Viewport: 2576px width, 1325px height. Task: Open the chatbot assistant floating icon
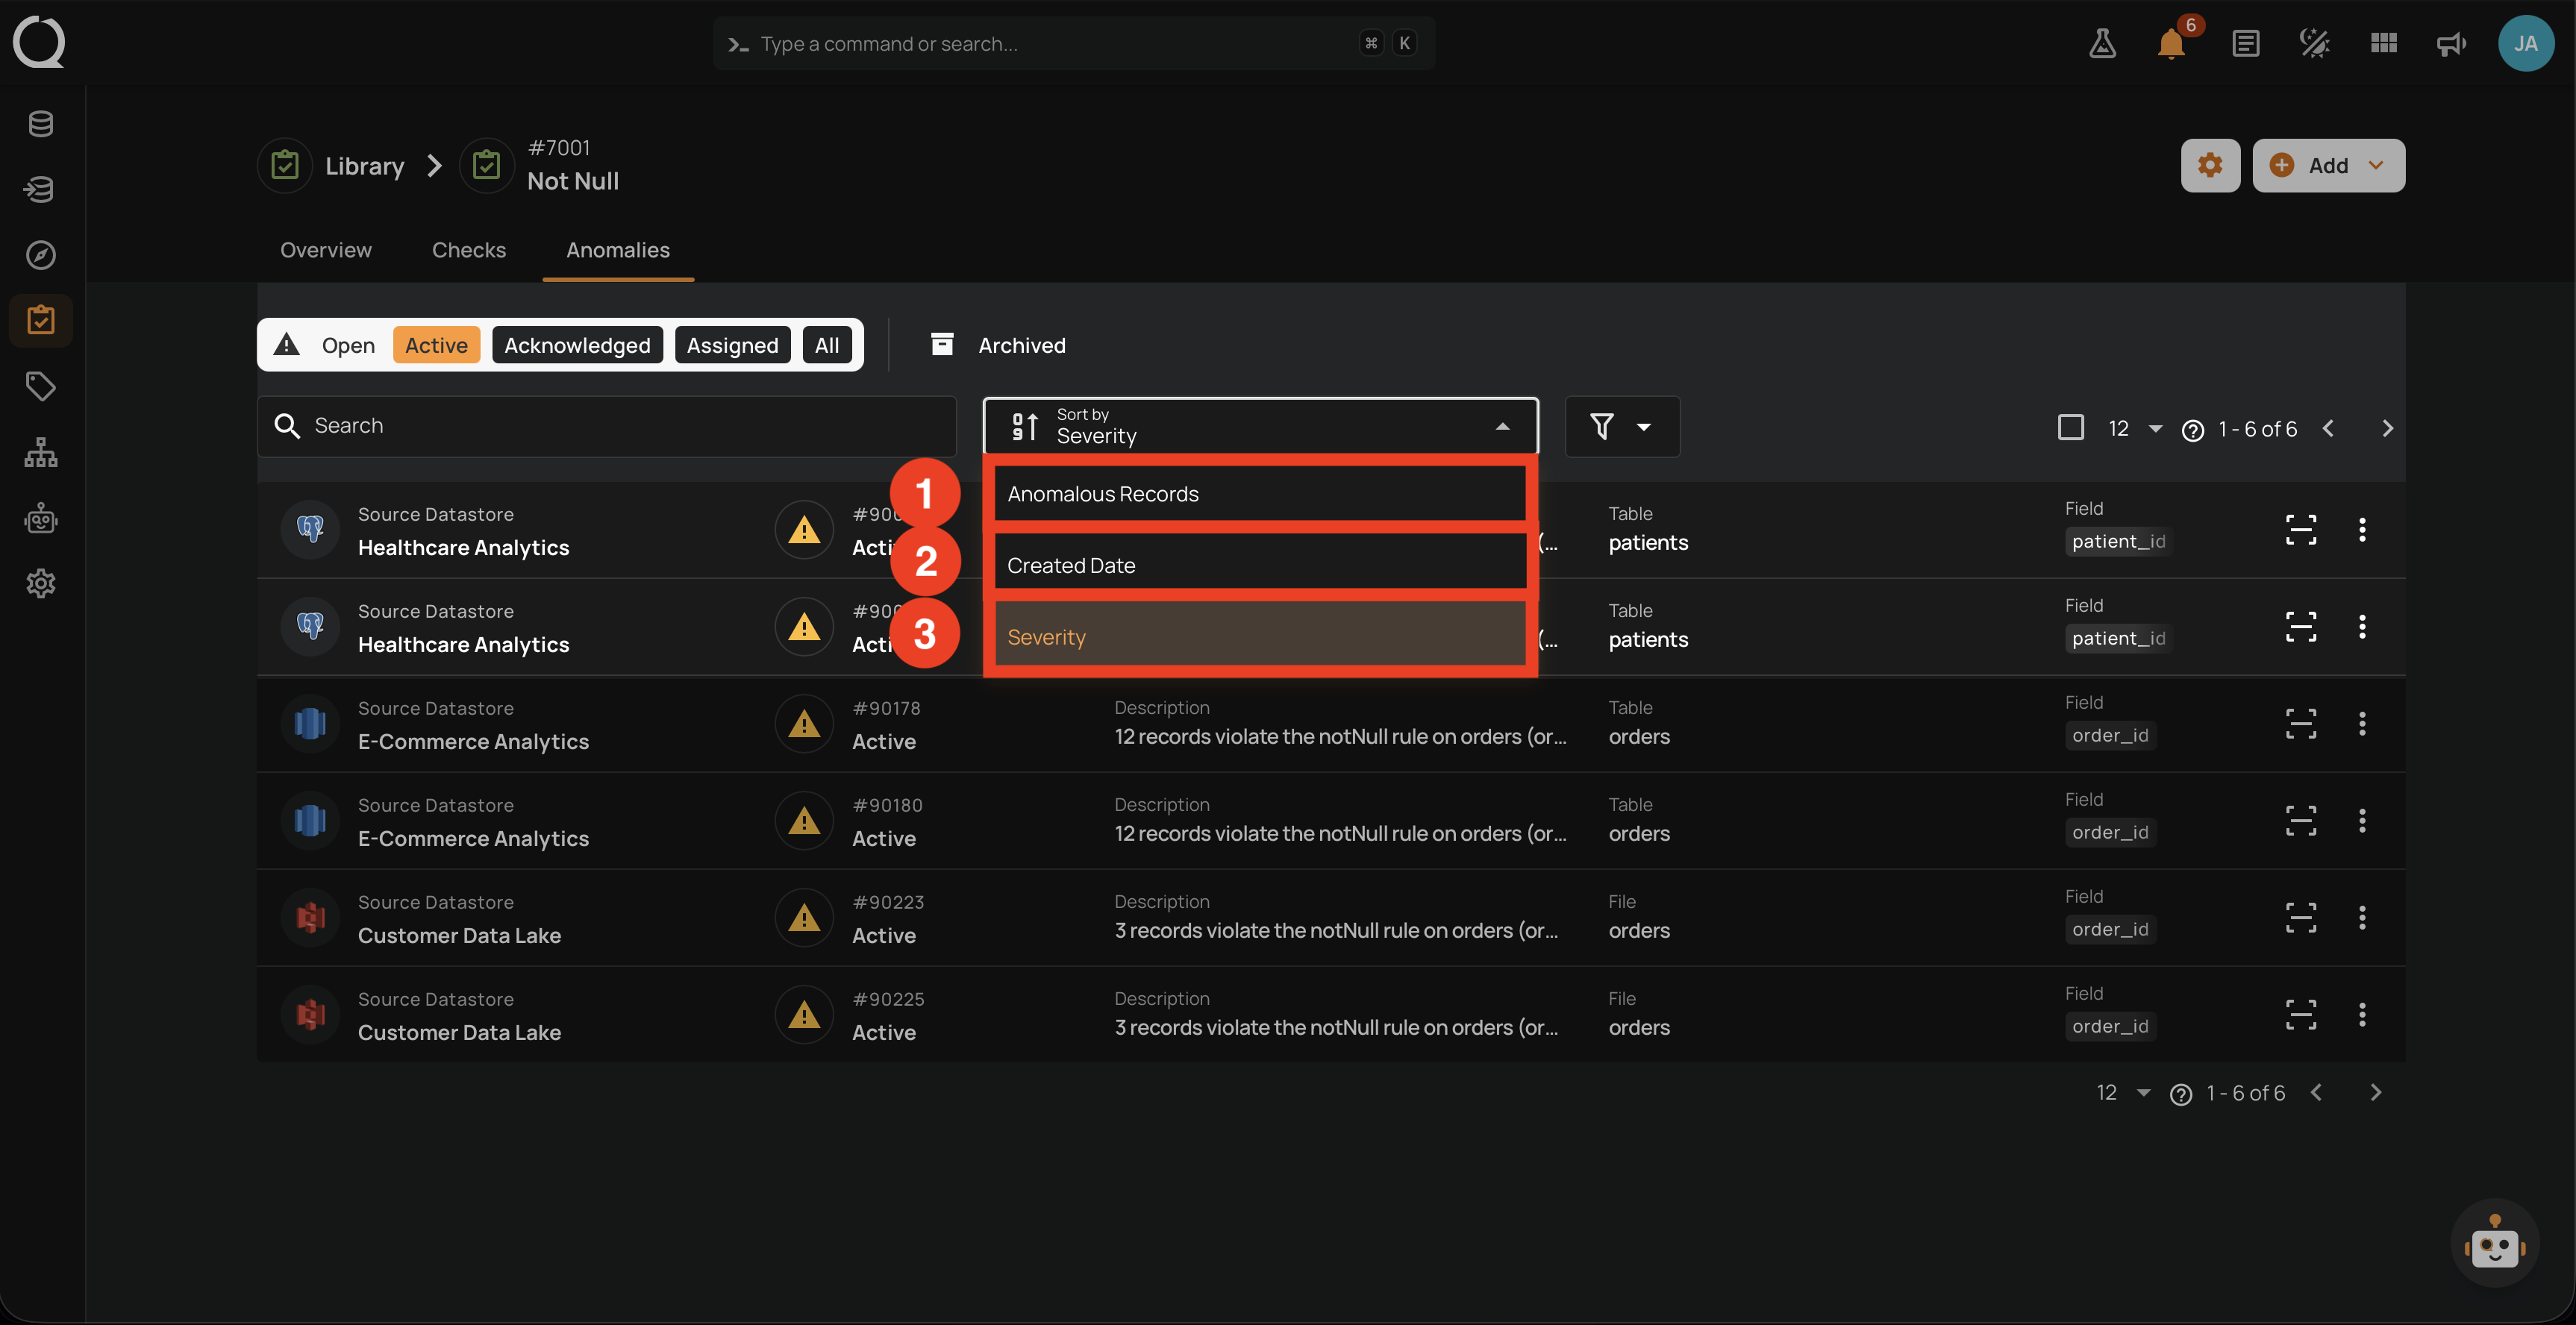[x=2494, y=1243]
